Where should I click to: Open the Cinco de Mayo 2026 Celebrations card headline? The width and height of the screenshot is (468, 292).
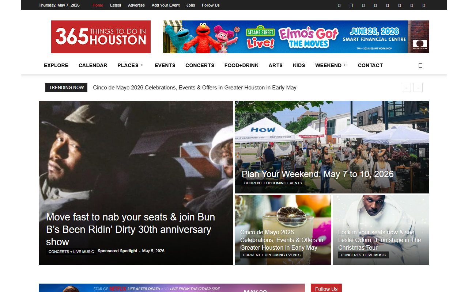tap(282, 240)
